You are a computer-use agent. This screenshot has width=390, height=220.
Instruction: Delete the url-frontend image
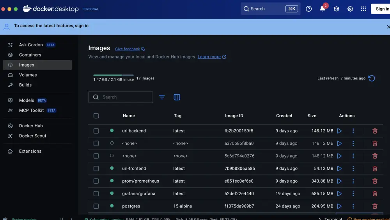click(x=375, y=169)
